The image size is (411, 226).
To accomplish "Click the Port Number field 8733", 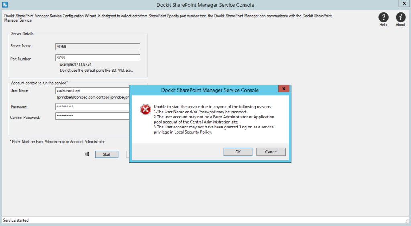I will pyautogui.click(x=98, y=57).
